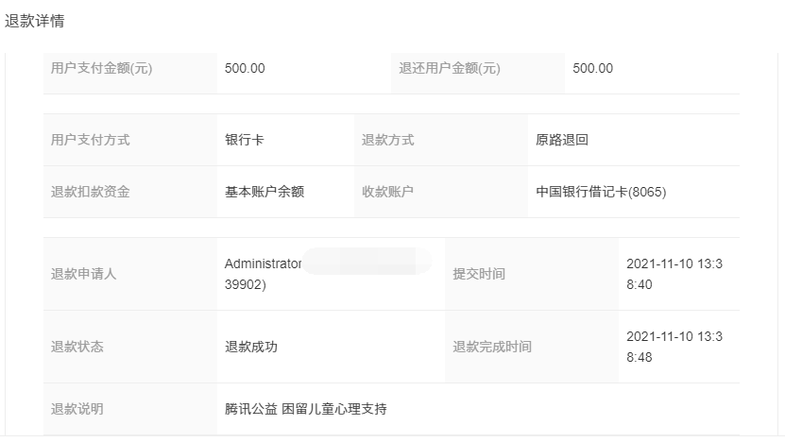
Task: Select 中国银行借记卡(8065) account text
Action: pos(601,193)
